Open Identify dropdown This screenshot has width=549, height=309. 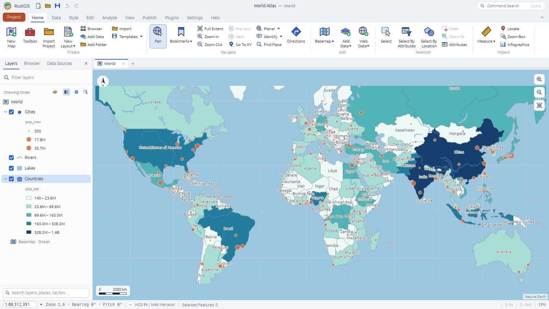click(x=270, y=37)
